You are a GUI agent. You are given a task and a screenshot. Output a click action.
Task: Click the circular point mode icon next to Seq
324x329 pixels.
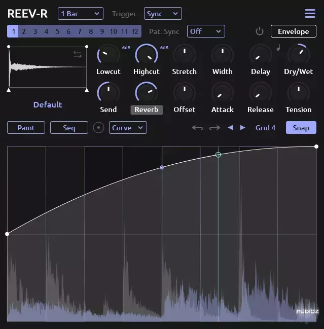[98, 128]
